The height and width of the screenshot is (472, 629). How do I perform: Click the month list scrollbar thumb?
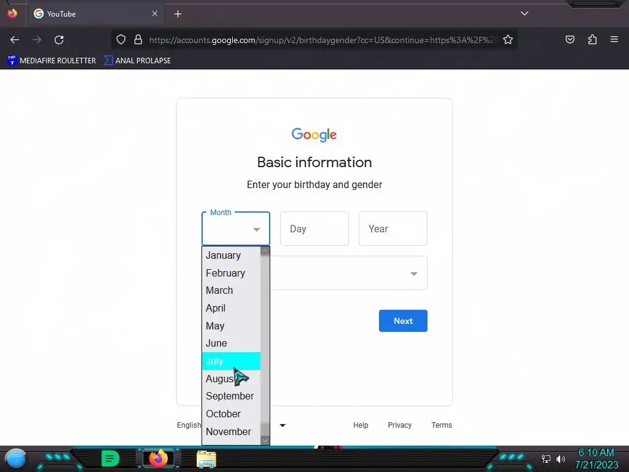[265, 339]
